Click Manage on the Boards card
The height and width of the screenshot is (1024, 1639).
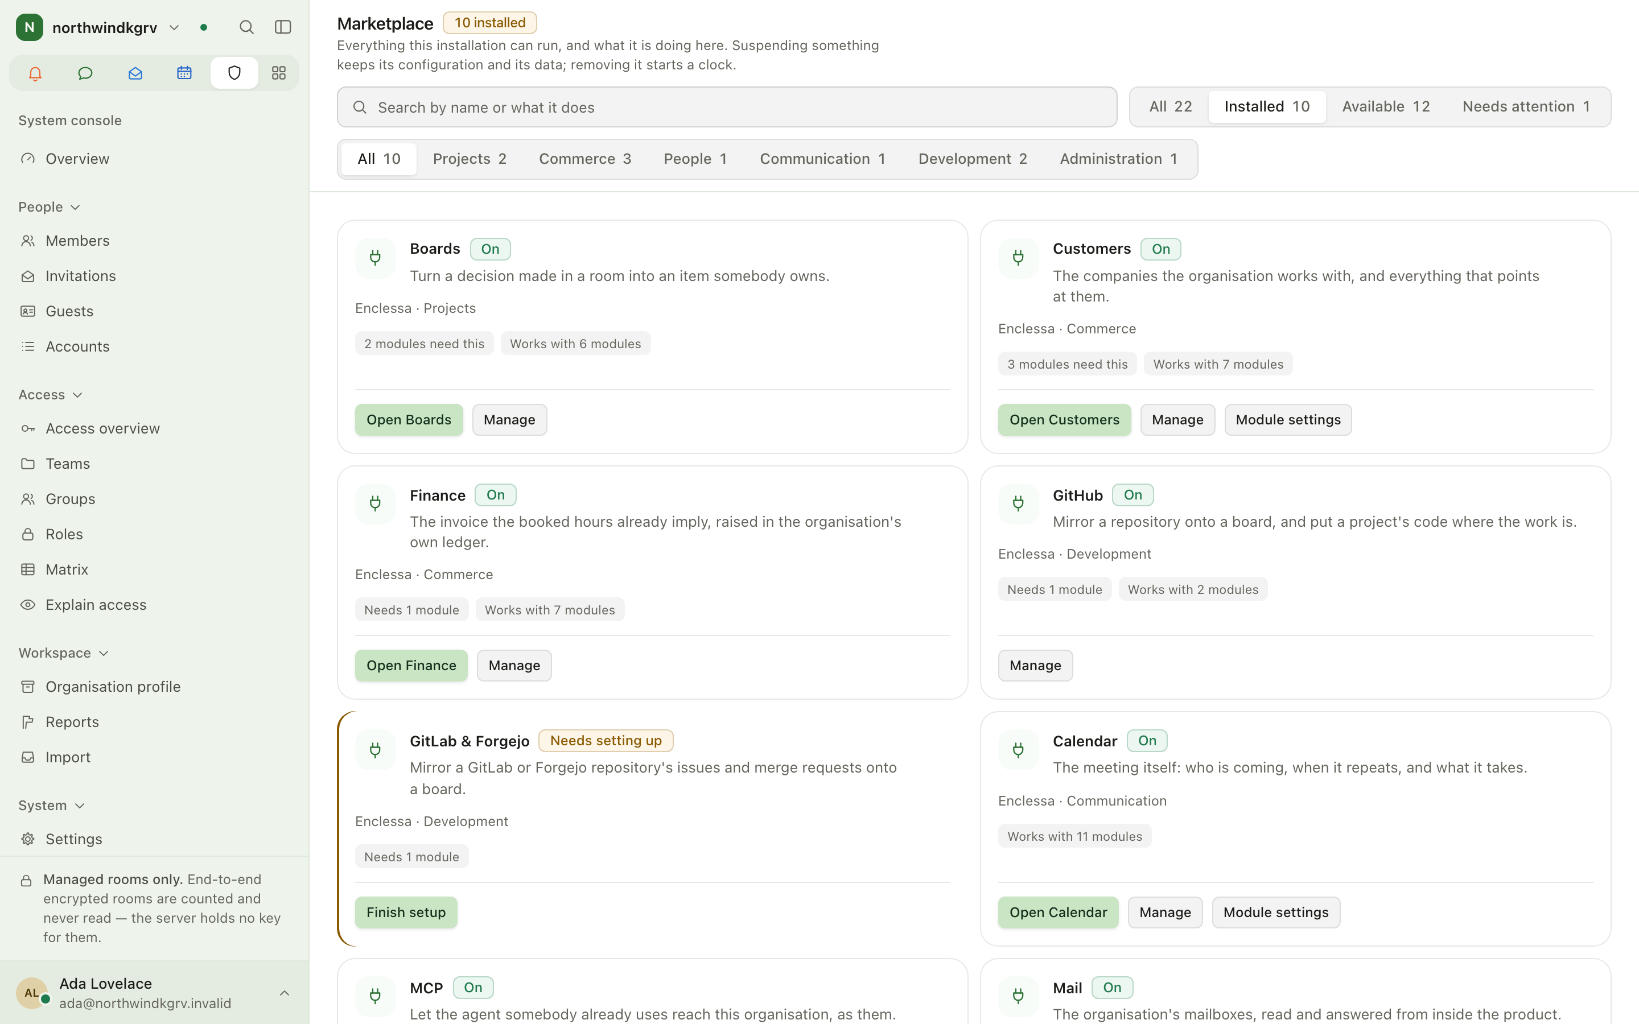pyautogui.click(x=509, y=419)
